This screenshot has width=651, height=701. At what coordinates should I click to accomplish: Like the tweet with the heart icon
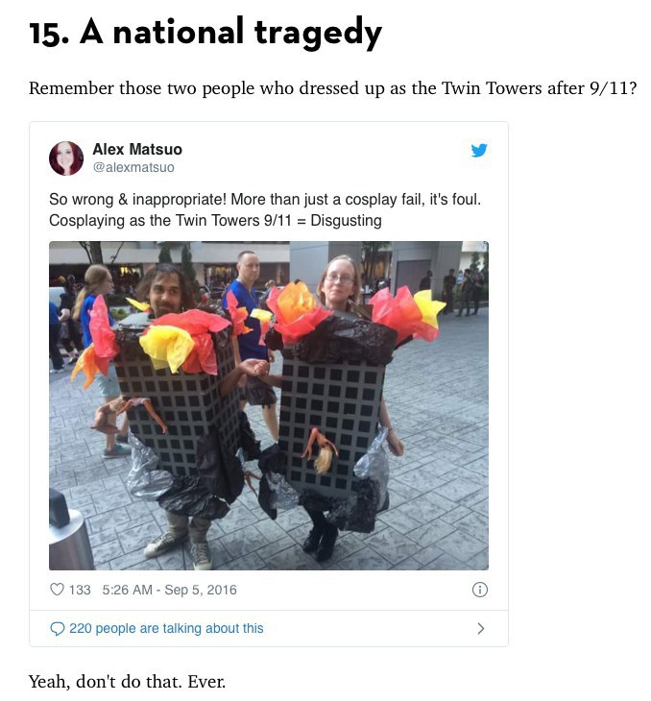coord(57,590)
